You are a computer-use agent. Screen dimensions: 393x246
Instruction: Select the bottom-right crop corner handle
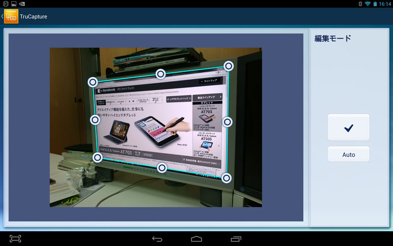226,178
